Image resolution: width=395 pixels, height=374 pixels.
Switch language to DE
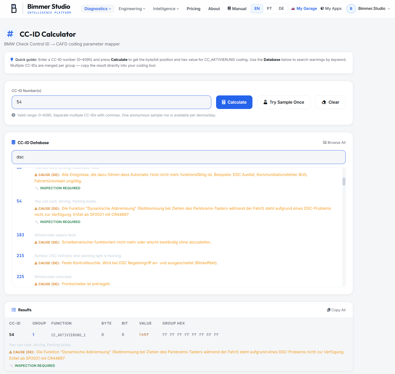[281, 9]
